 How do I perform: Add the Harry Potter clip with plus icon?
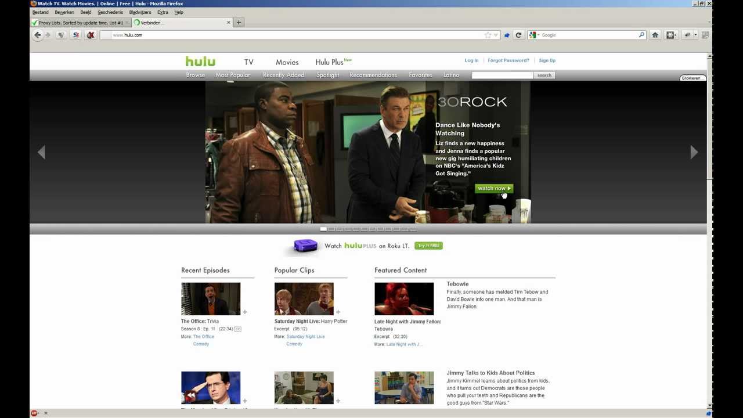(338, 312)
